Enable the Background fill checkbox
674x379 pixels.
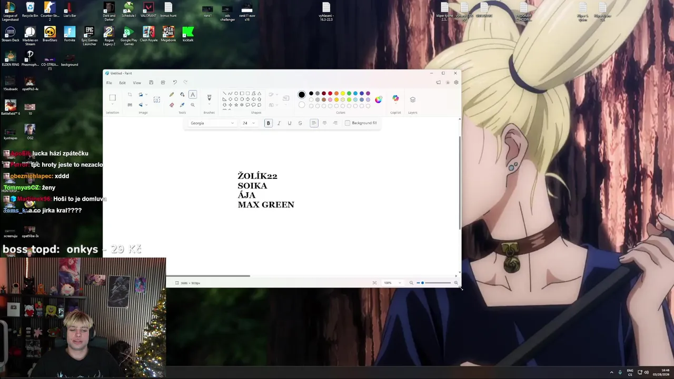[x=348, y=123]
